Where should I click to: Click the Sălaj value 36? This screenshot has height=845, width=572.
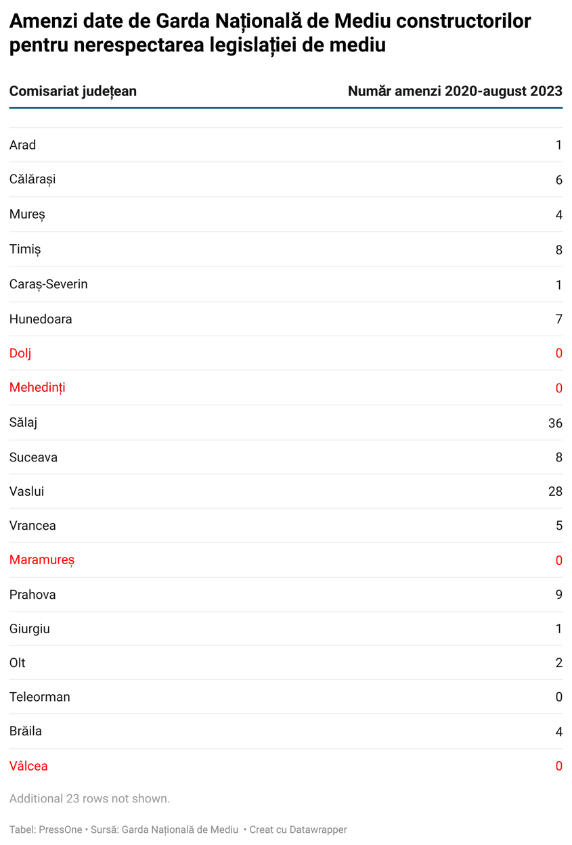click(555, 423)
